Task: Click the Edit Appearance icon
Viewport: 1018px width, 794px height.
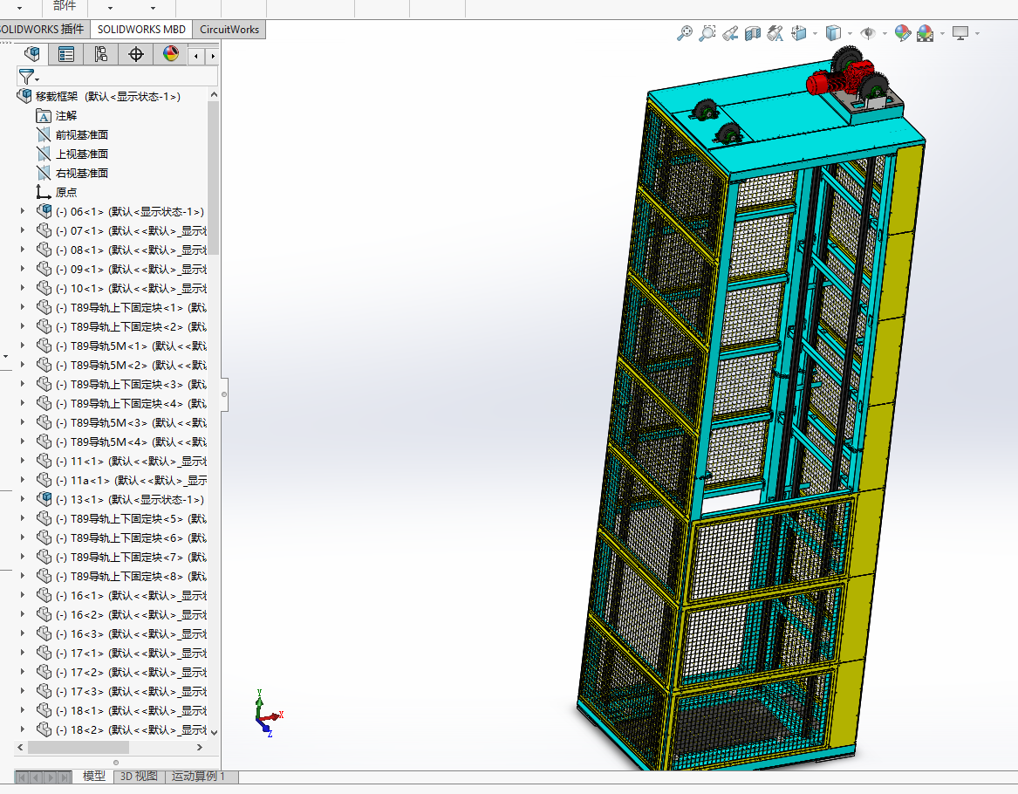Action: pos(903,33)
